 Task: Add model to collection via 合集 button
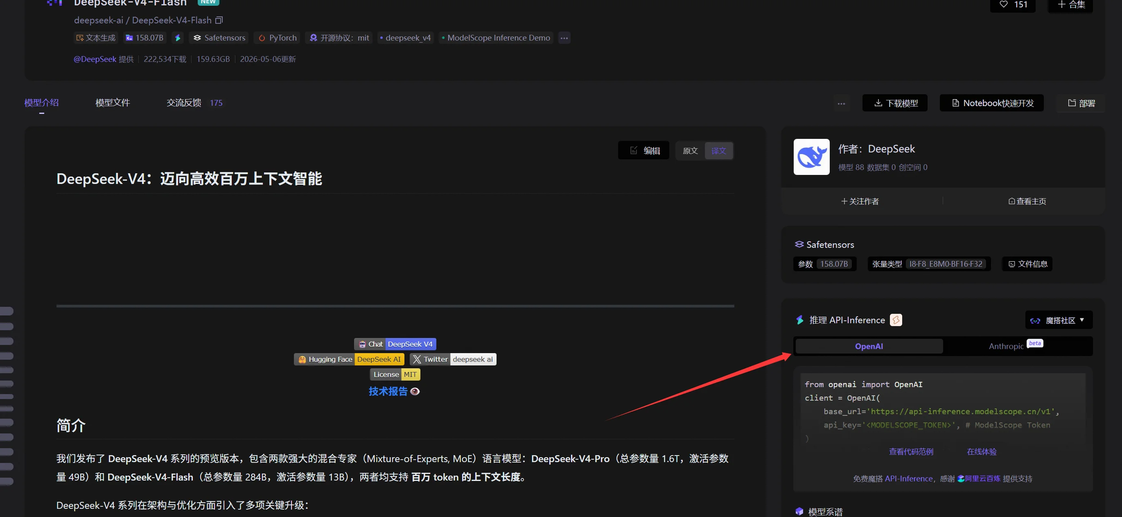1070,5
